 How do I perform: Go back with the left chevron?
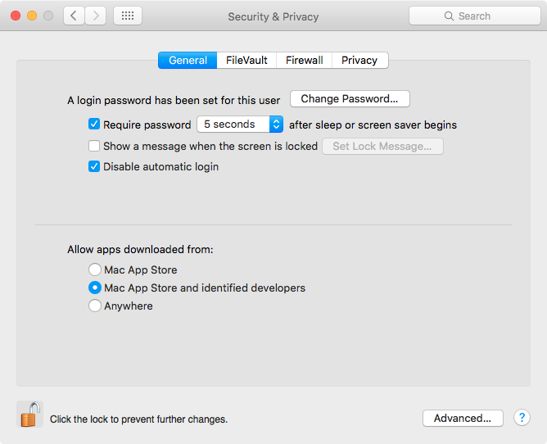click(x=74, y=16)
